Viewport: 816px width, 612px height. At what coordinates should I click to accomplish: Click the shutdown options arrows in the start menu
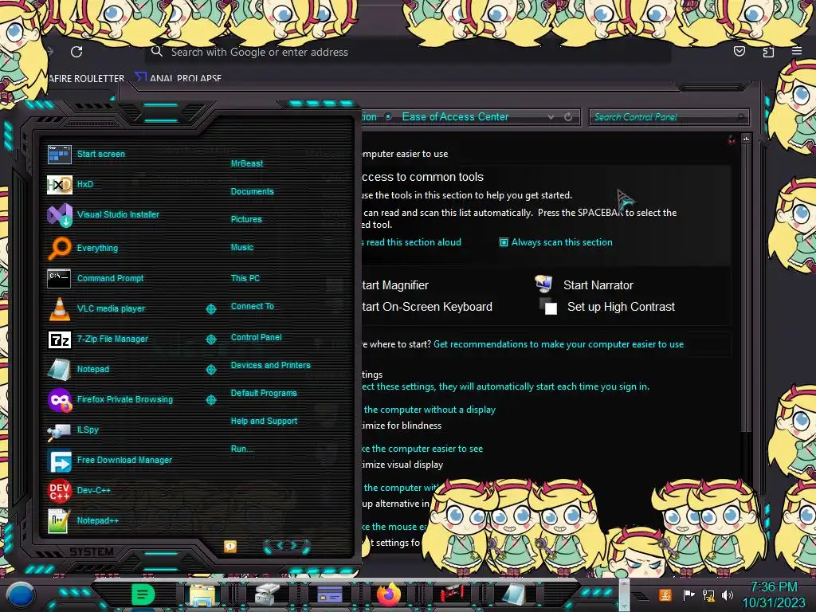point(287,546)
